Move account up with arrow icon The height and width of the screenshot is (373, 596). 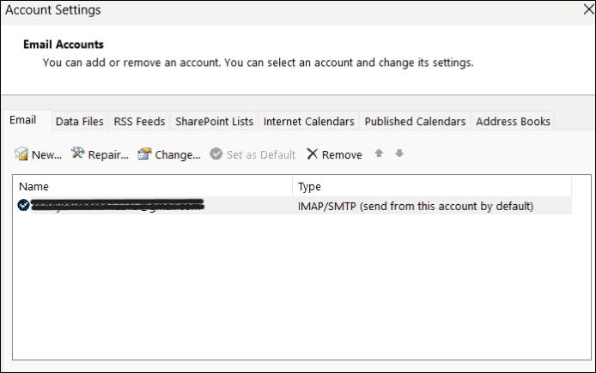[379, 154]
